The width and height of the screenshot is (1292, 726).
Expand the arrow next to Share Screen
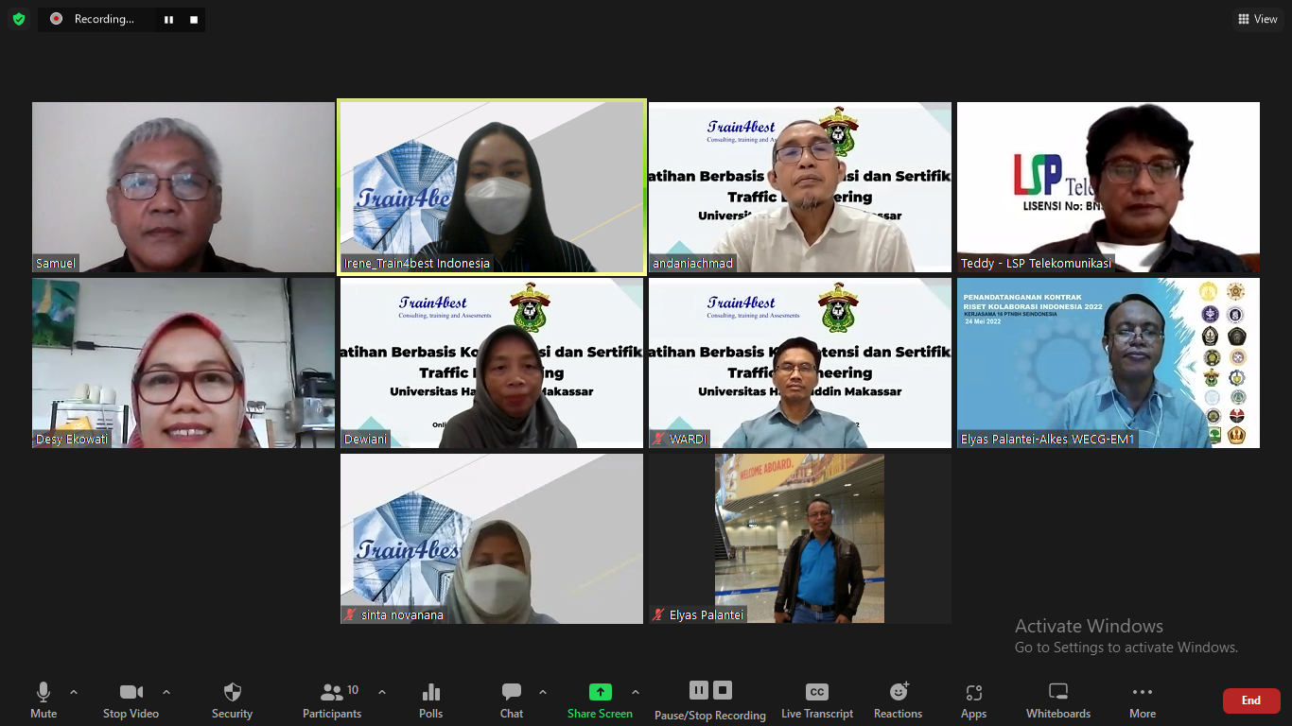636,692
